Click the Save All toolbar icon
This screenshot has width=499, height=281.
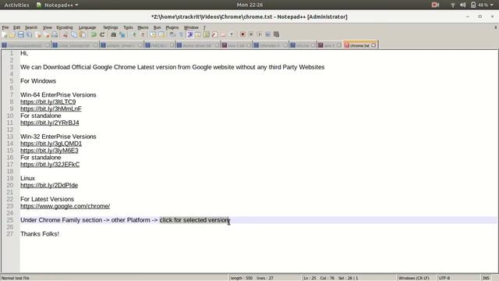(x=30, y=34)
